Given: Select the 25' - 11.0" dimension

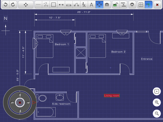Looking at the screenshot, I should pyautogui.click(x=84, y=12).
